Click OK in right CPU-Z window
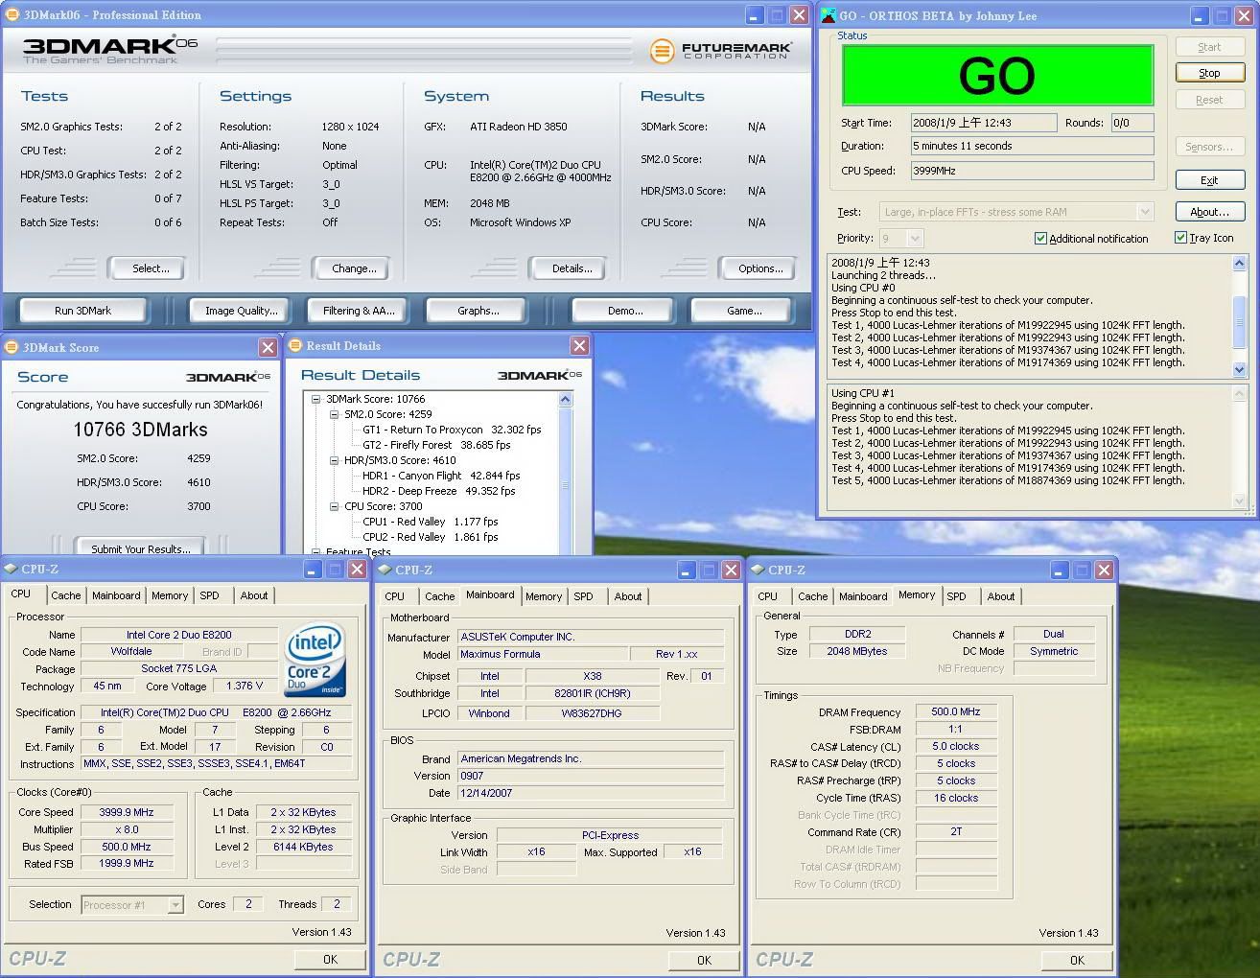 click(1077, 960)
